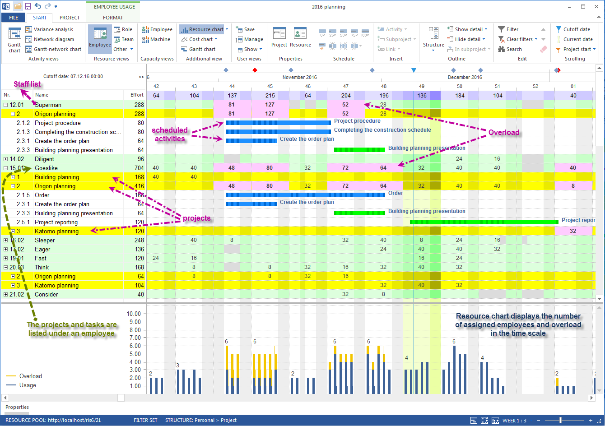Image resolution: width=605 pixels, height=426 pixels.
Task: Click the Undo arrow in title bar
Action: tap(38, 6)
